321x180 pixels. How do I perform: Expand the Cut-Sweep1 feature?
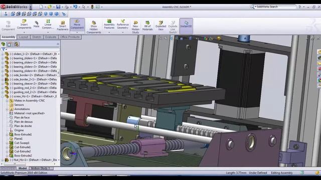[7, 143]
